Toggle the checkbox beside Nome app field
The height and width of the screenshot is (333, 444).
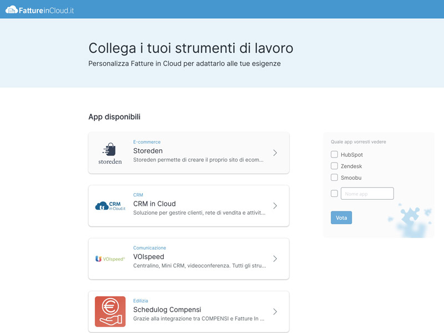(x=334, y=193)
